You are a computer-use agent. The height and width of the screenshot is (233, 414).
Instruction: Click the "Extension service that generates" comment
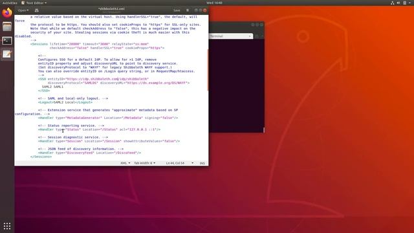tap(108, 110)
